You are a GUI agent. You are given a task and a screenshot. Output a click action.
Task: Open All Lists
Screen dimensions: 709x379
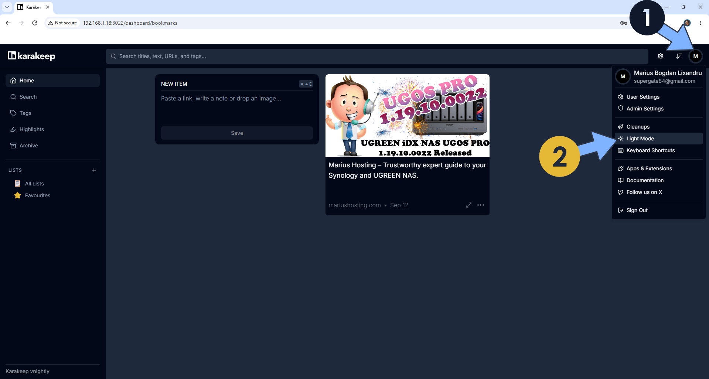click(34, 184)
